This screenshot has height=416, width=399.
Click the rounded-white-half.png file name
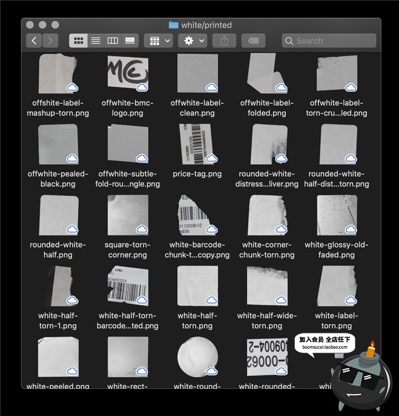[x=58, y=250]
